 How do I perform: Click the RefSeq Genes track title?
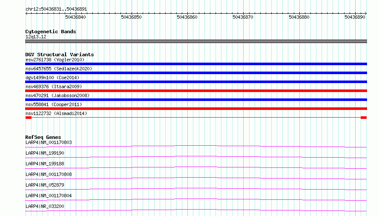click(x=43, y=137)
